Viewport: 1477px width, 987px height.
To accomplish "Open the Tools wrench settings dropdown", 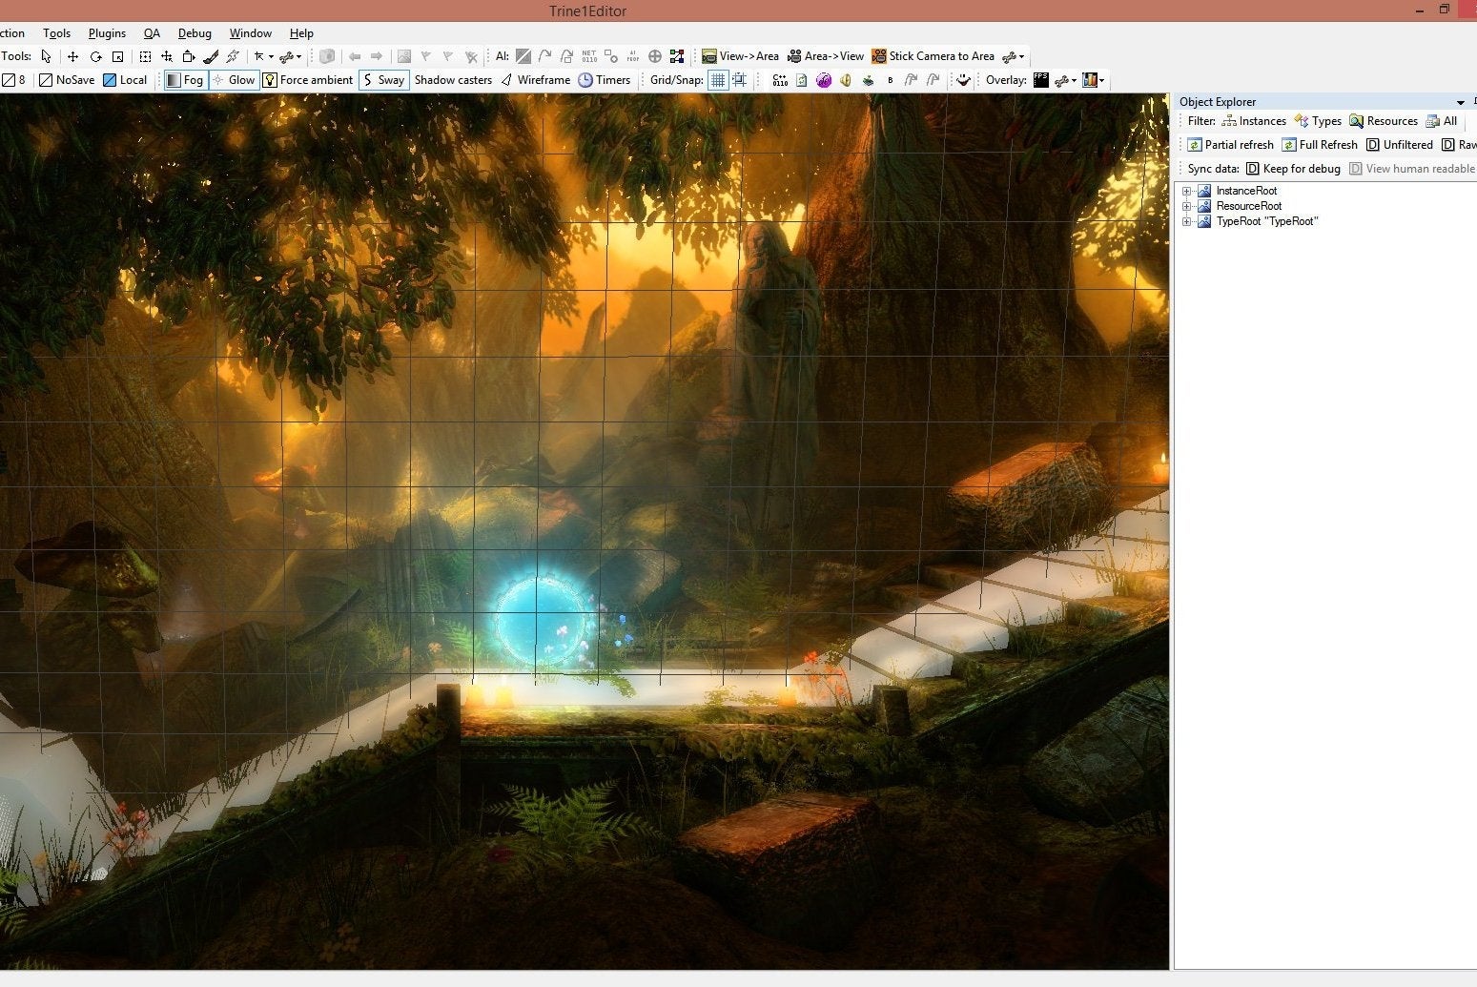I will [290, 56].
